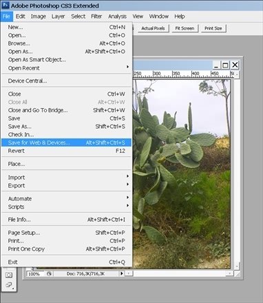Screen dimensions: 263x303
Task: Open the status bar info arrow menu
Action: 122,273
